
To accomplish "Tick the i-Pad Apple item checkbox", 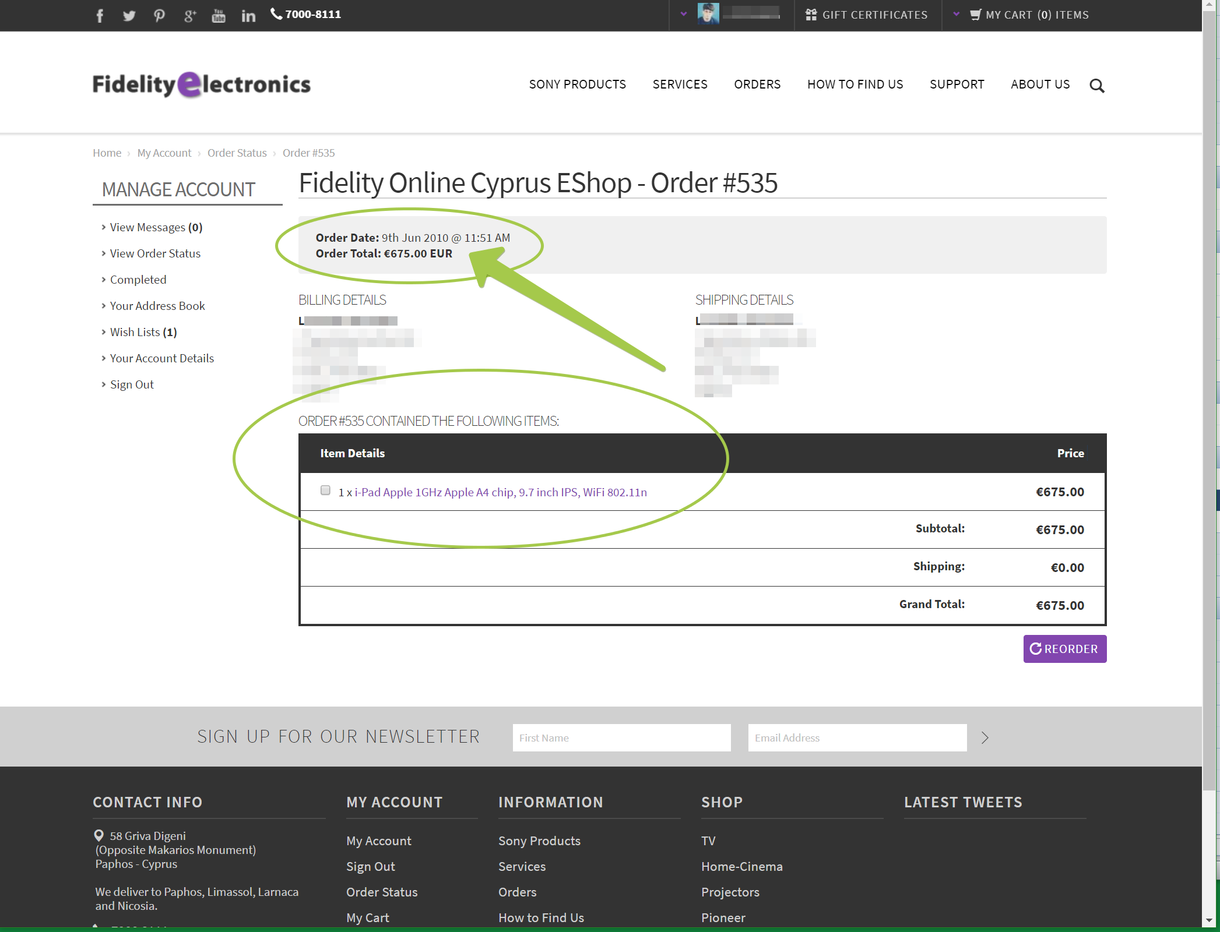I will pos(325,490).
